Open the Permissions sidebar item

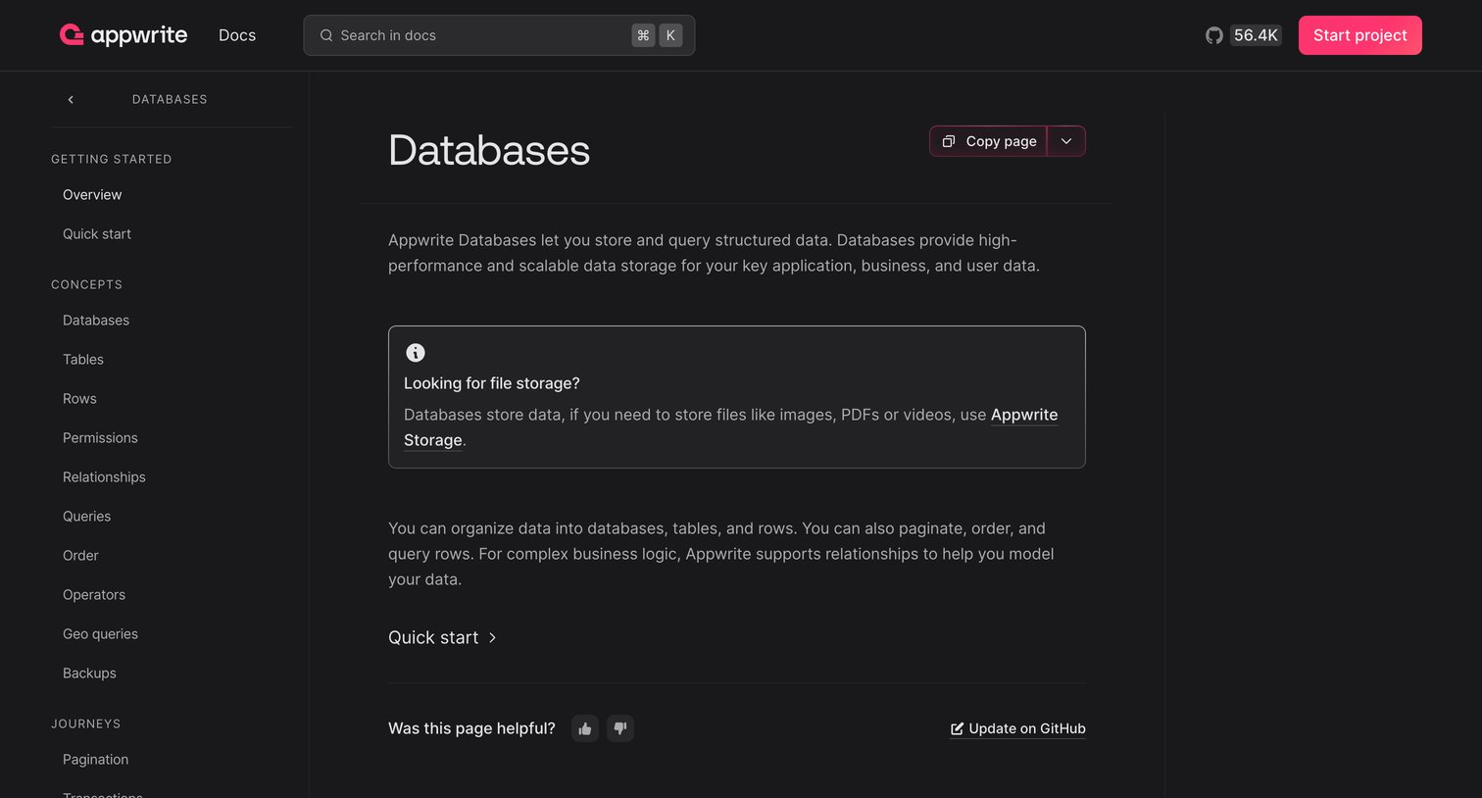(x=100, y=437)
